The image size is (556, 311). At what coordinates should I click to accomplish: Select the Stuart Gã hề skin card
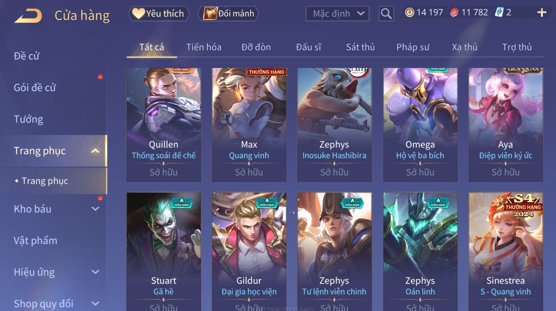click(x=164, y=252)
